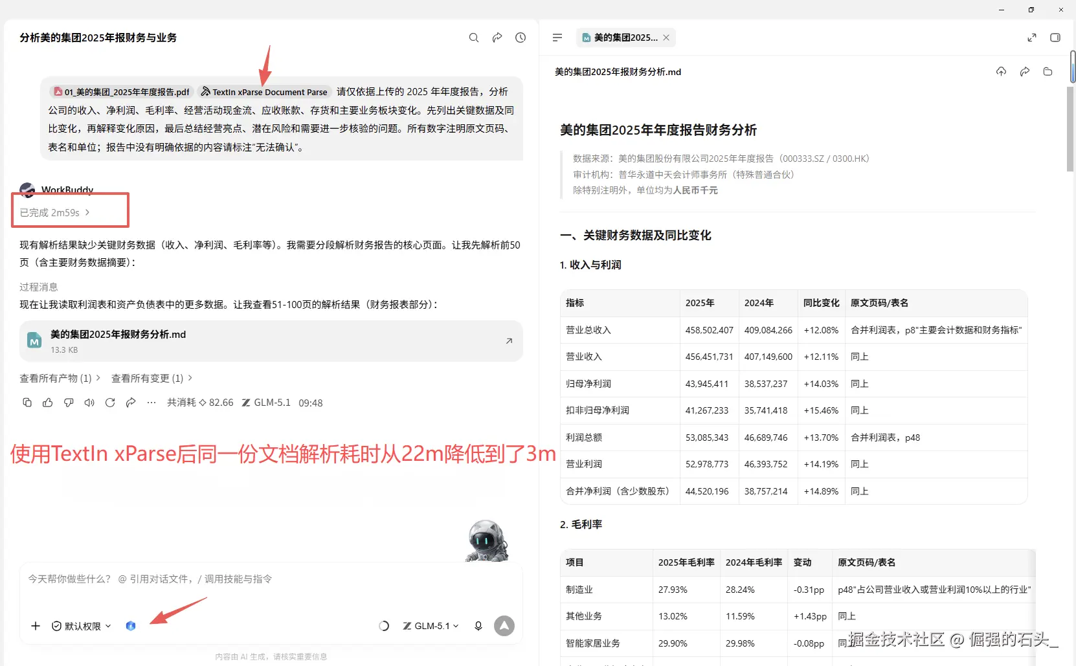Click the 共消耗 82.66 credits text
Screen dimensions: 1076x666
click(200, 403)
